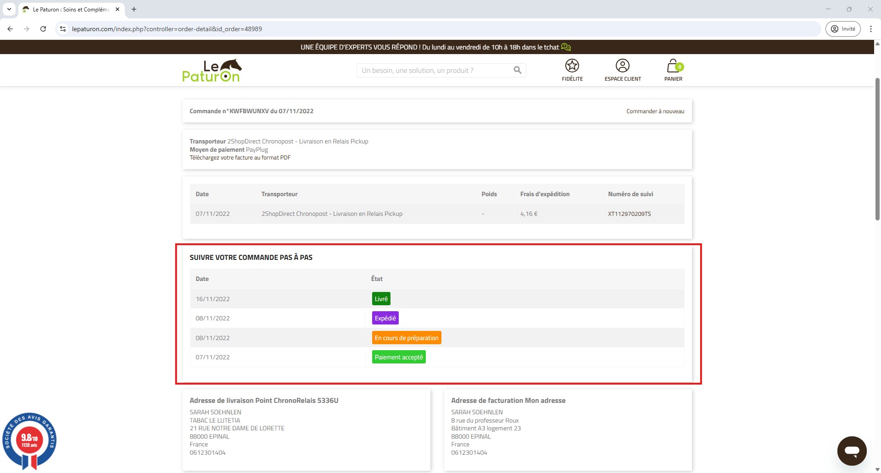
Task: Click the Le Paturon logo
Action: (212, 71)
